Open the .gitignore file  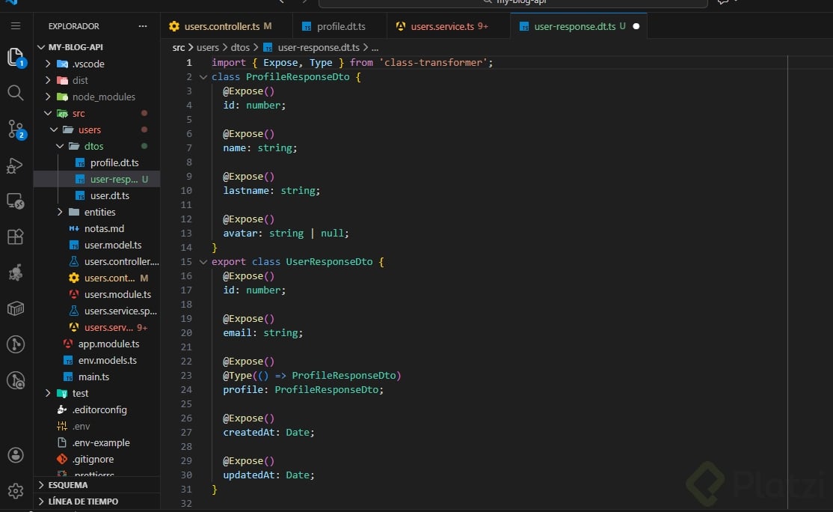pos(96,460)
